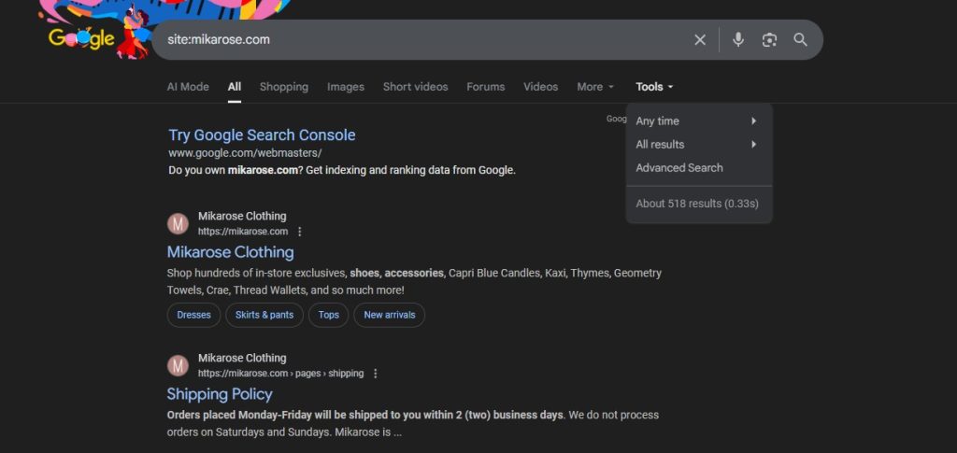Select Advanced Search from Tools menu
Viewport: 957px width, 453px height.
tap(679, 168)
